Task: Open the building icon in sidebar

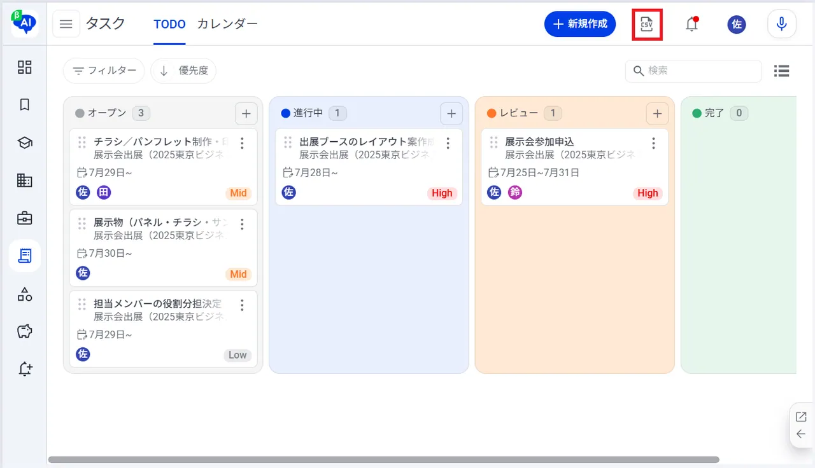Action: [25, 181]
